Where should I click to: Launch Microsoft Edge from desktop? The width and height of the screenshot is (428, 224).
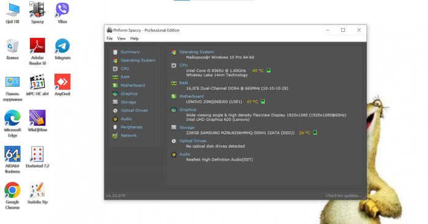pos(12,124)
